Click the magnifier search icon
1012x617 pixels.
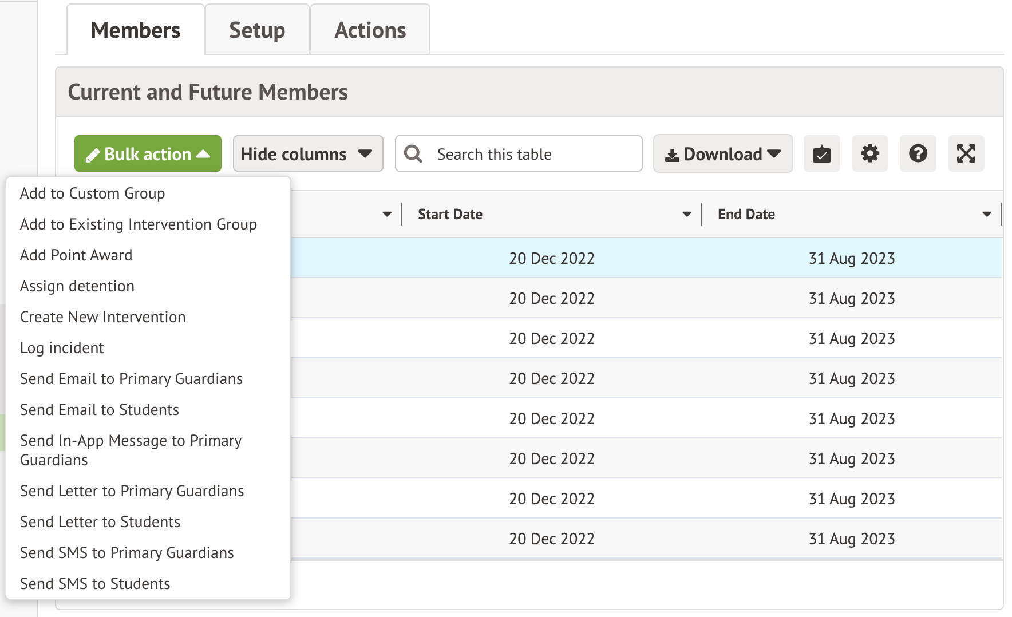pos(413,153)
